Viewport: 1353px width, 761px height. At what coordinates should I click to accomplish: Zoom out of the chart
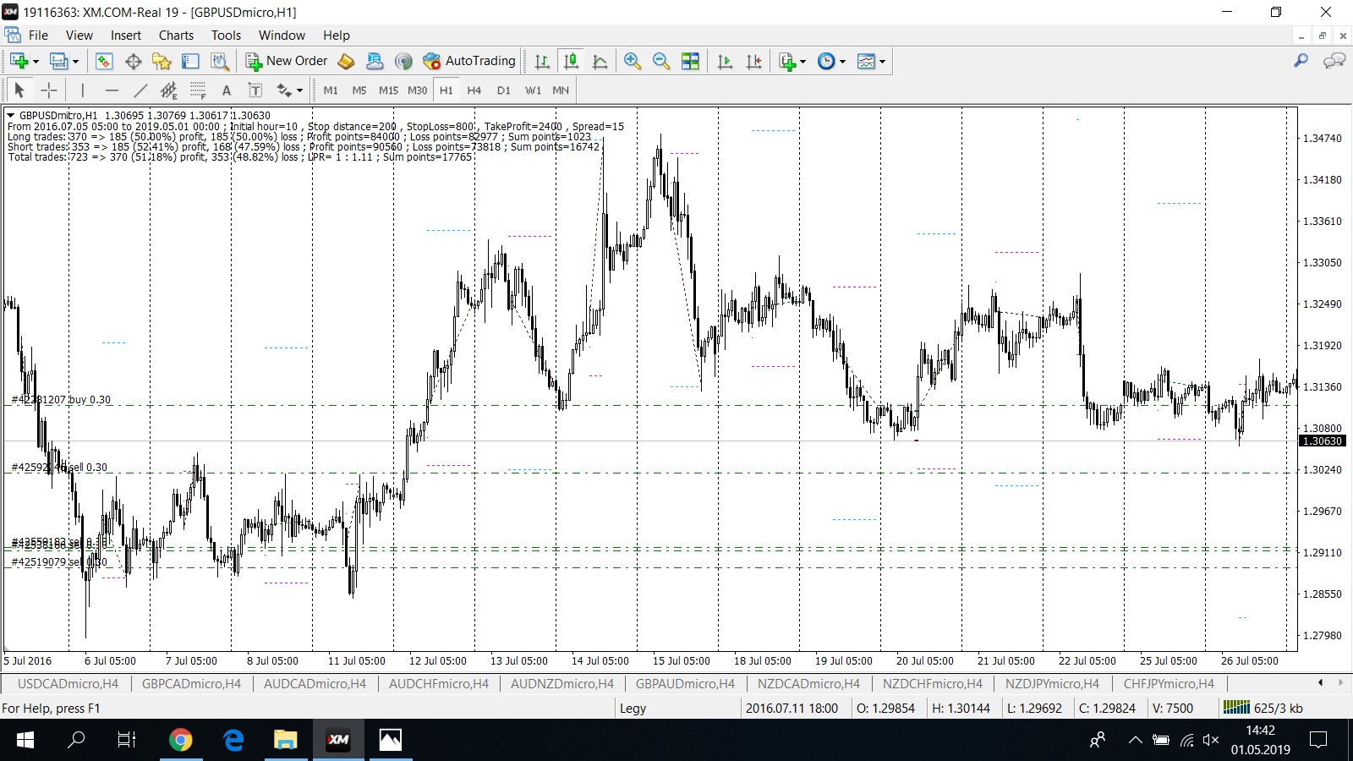point(661,61)
